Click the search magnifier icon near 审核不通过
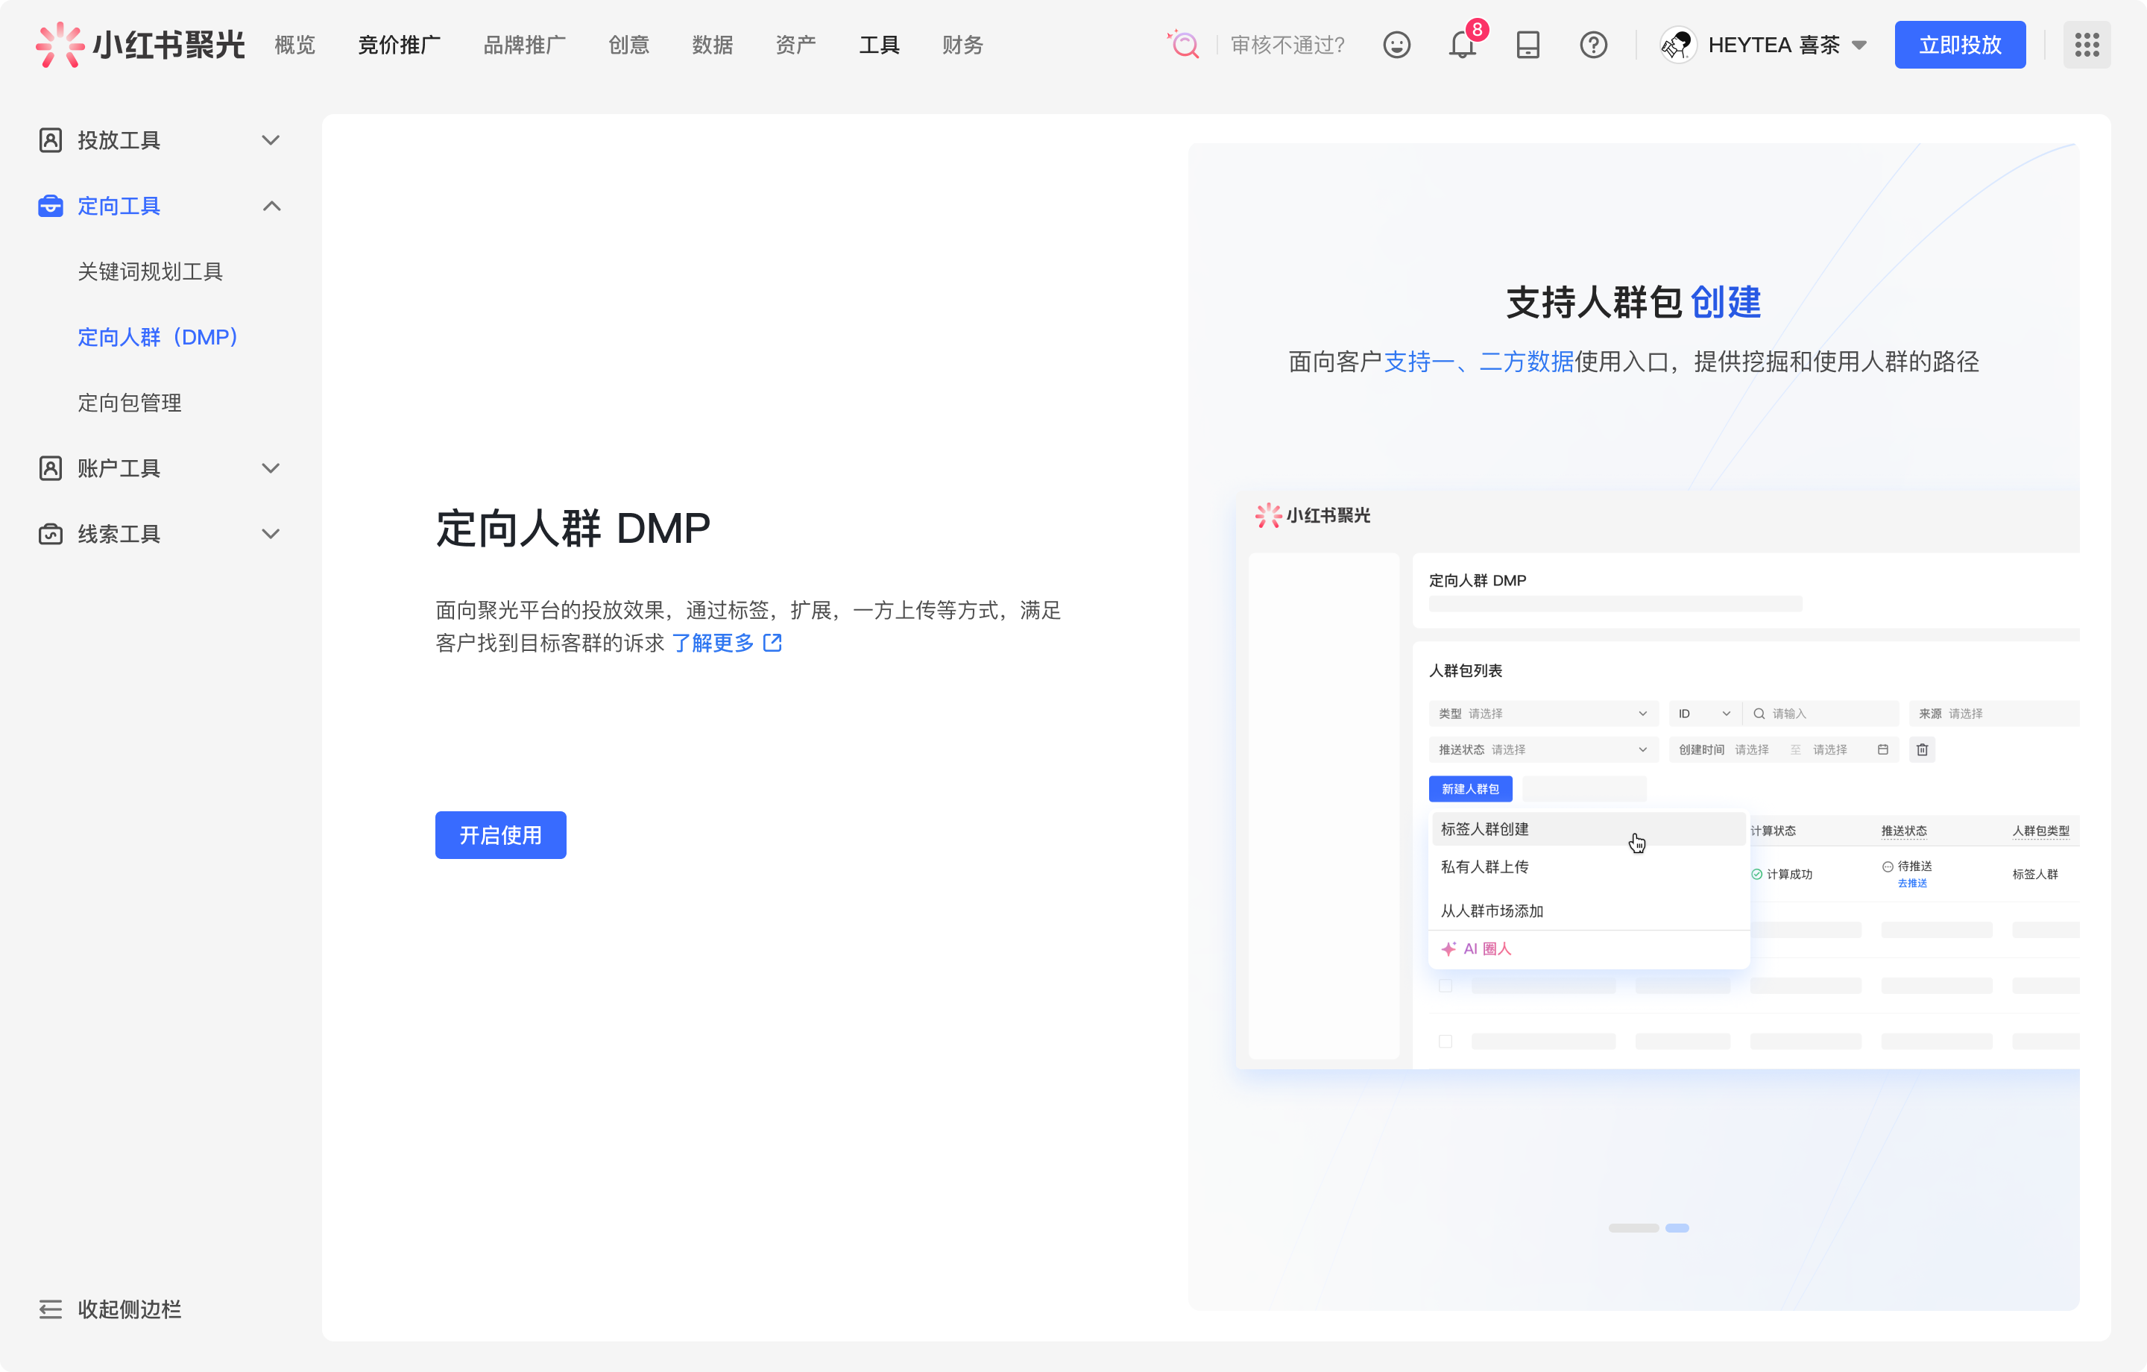 pyautogui.click(x=1184, y=45)
